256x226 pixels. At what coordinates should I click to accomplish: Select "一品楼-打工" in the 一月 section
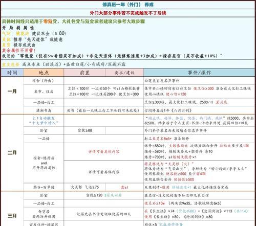pyautogui.click(x=44, y=102)
